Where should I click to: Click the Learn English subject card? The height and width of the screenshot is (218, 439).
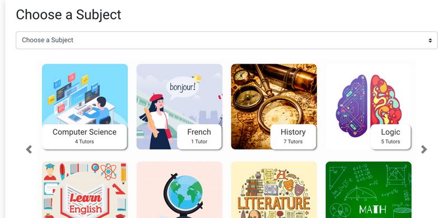[85, 190]
